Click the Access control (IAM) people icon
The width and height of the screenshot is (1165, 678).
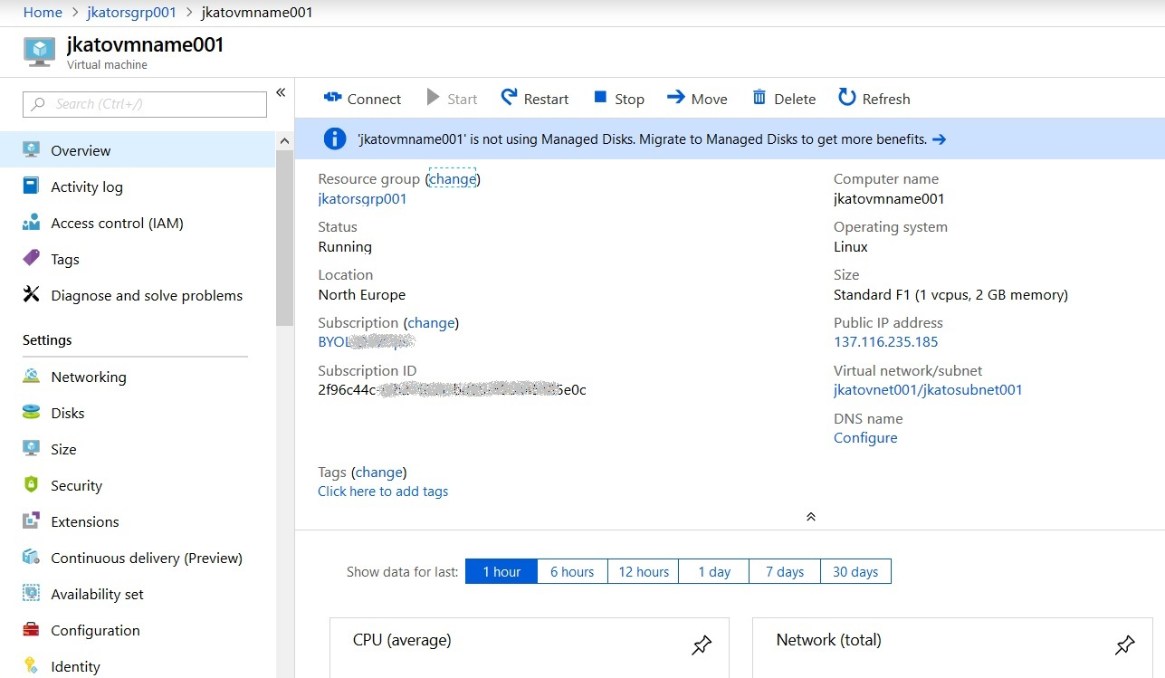[32, 223]
